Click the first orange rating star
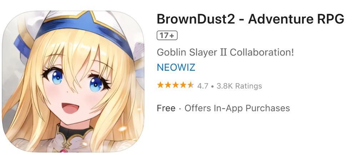This screenshot has height=155, width=357. [160, 85]
